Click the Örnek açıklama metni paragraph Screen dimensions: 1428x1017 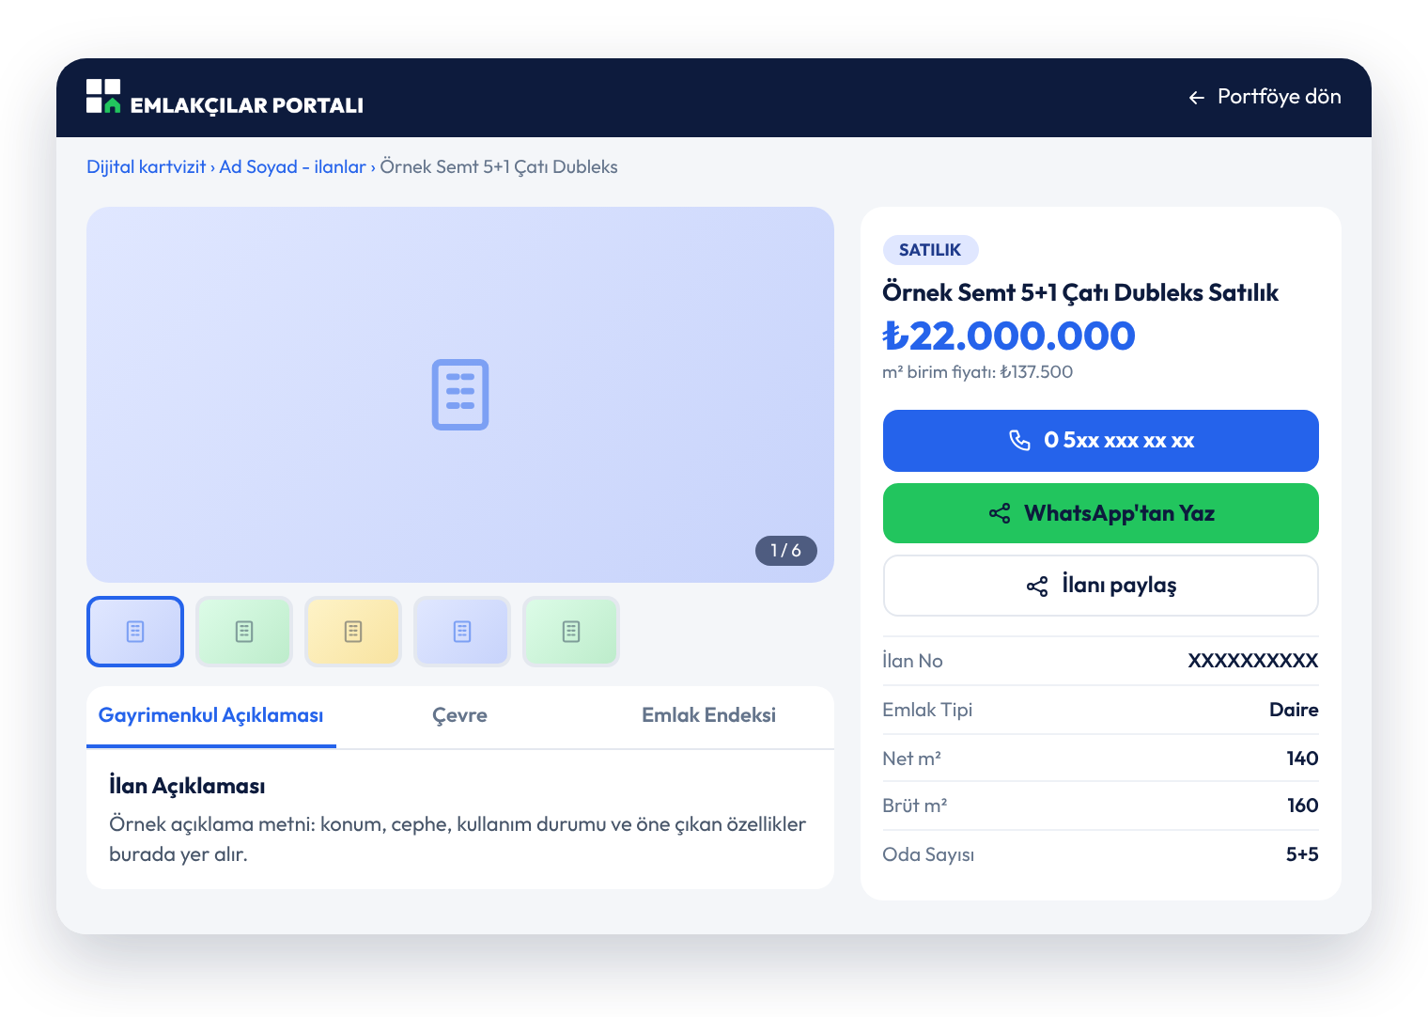tap(458, 839)
